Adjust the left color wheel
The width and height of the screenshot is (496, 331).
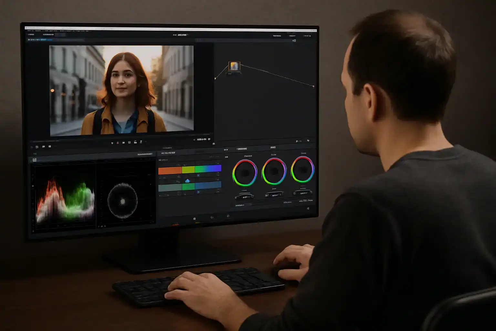pos(245,173)
